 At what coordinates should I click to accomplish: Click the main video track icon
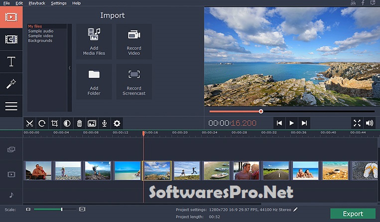pyautogui.click(x=11, y=174)
